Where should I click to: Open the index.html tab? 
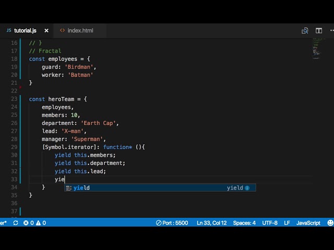pos(80,31)
